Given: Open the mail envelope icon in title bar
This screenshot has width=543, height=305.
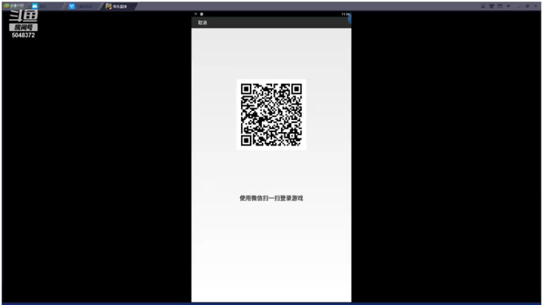Looking at the screenshot, I should point(500,6).
